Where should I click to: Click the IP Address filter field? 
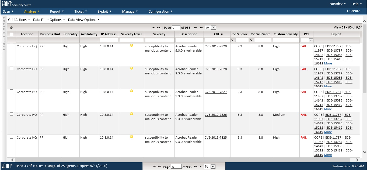pos(109,40)
